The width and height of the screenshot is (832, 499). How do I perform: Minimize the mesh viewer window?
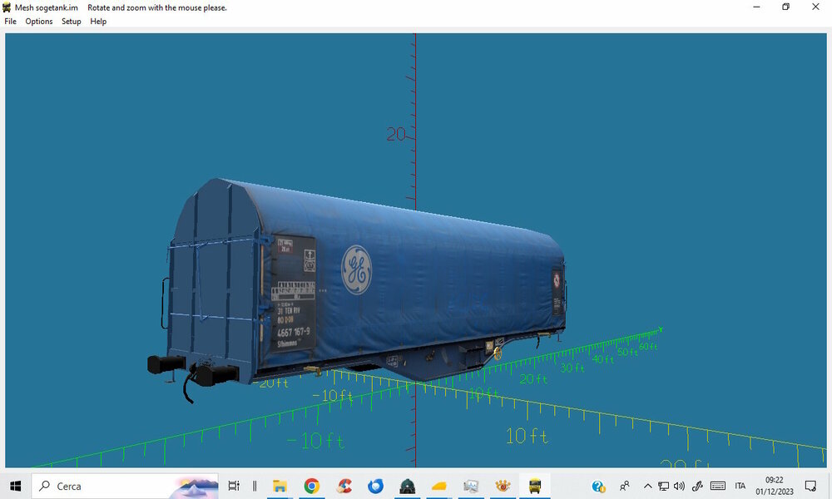pyautogui.click(x=756, y=7)
